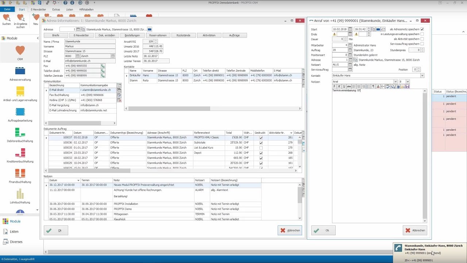Open the Kontakt dropdown 'Einkäufer Hans'
Image resolution: width=467 pixels, height=263 pixels.
pyautogui.click(x=422, y=76)
